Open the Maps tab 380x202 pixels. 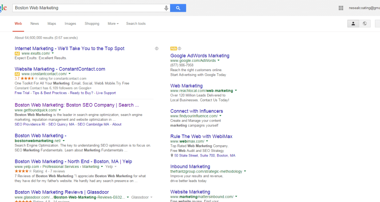[52, 24]
